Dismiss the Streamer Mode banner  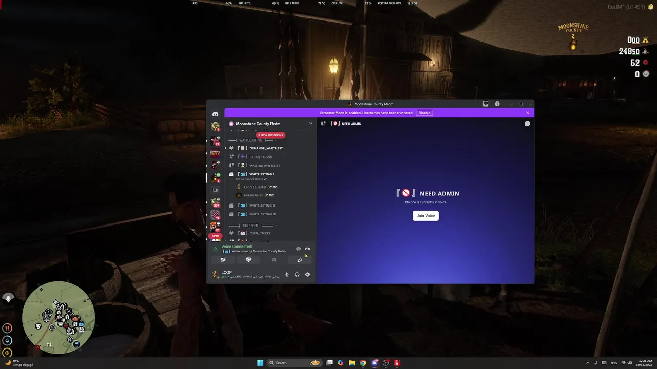click(x=527, y=113)
